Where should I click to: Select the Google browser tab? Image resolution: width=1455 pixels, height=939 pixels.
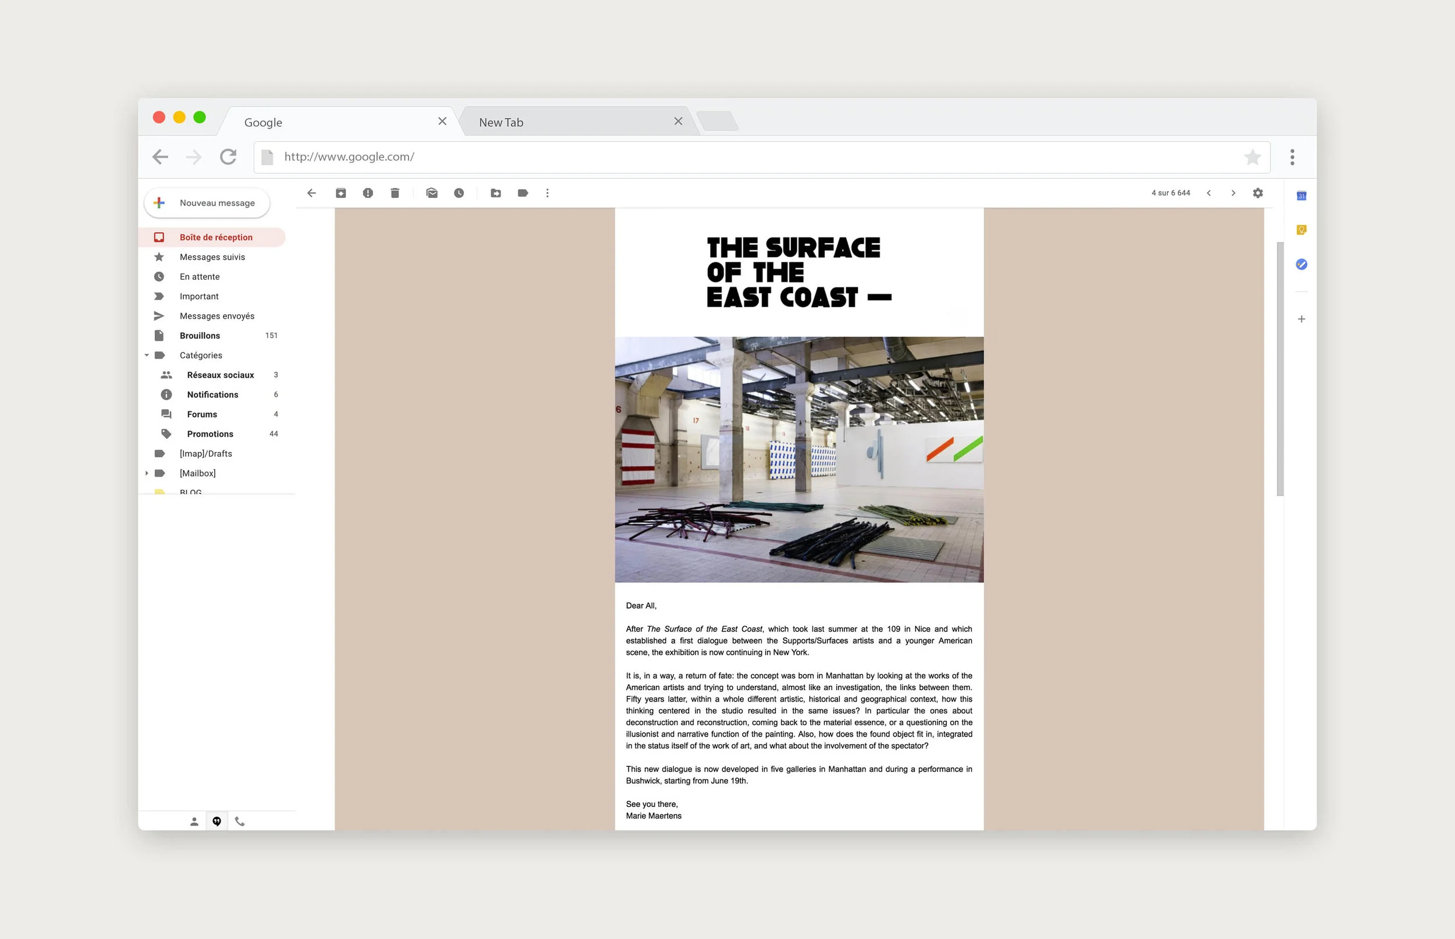[x=339, y=122]
